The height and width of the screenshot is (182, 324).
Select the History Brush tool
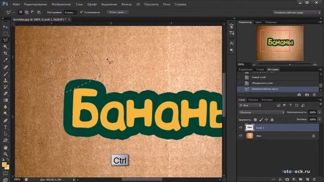(6, 87)
